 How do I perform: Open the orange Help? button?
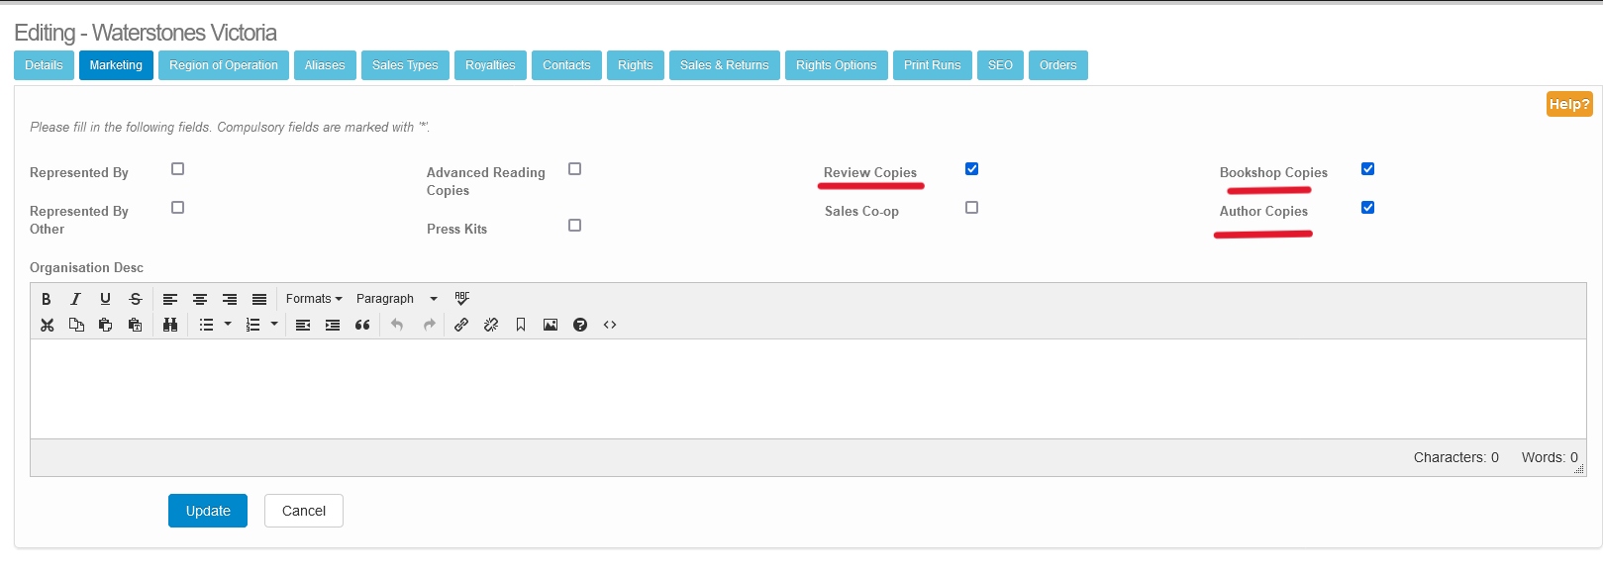coord(1569,104)
